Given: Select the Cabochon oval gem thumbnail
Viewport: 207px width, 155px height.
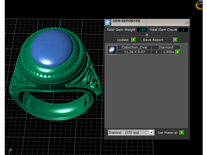Looking at the screenshot, I should tap(112, 50).
